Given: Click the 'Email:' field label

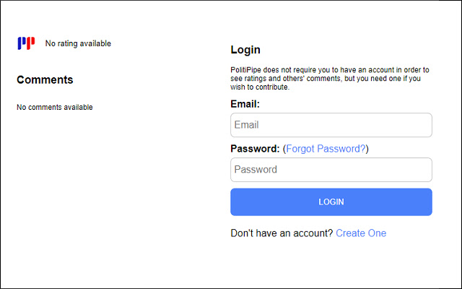Looking at the screenshot, I should tap(245, 104).
